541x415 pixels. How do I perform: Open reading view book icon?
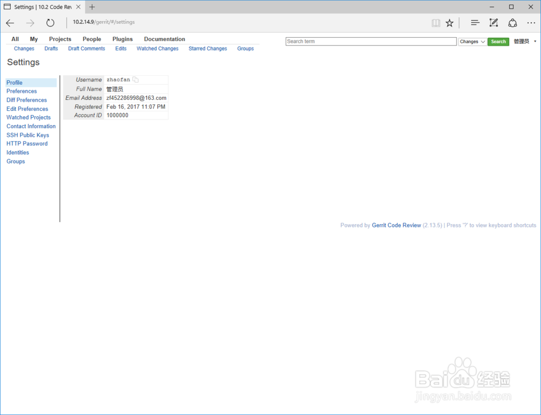(436, 23)
